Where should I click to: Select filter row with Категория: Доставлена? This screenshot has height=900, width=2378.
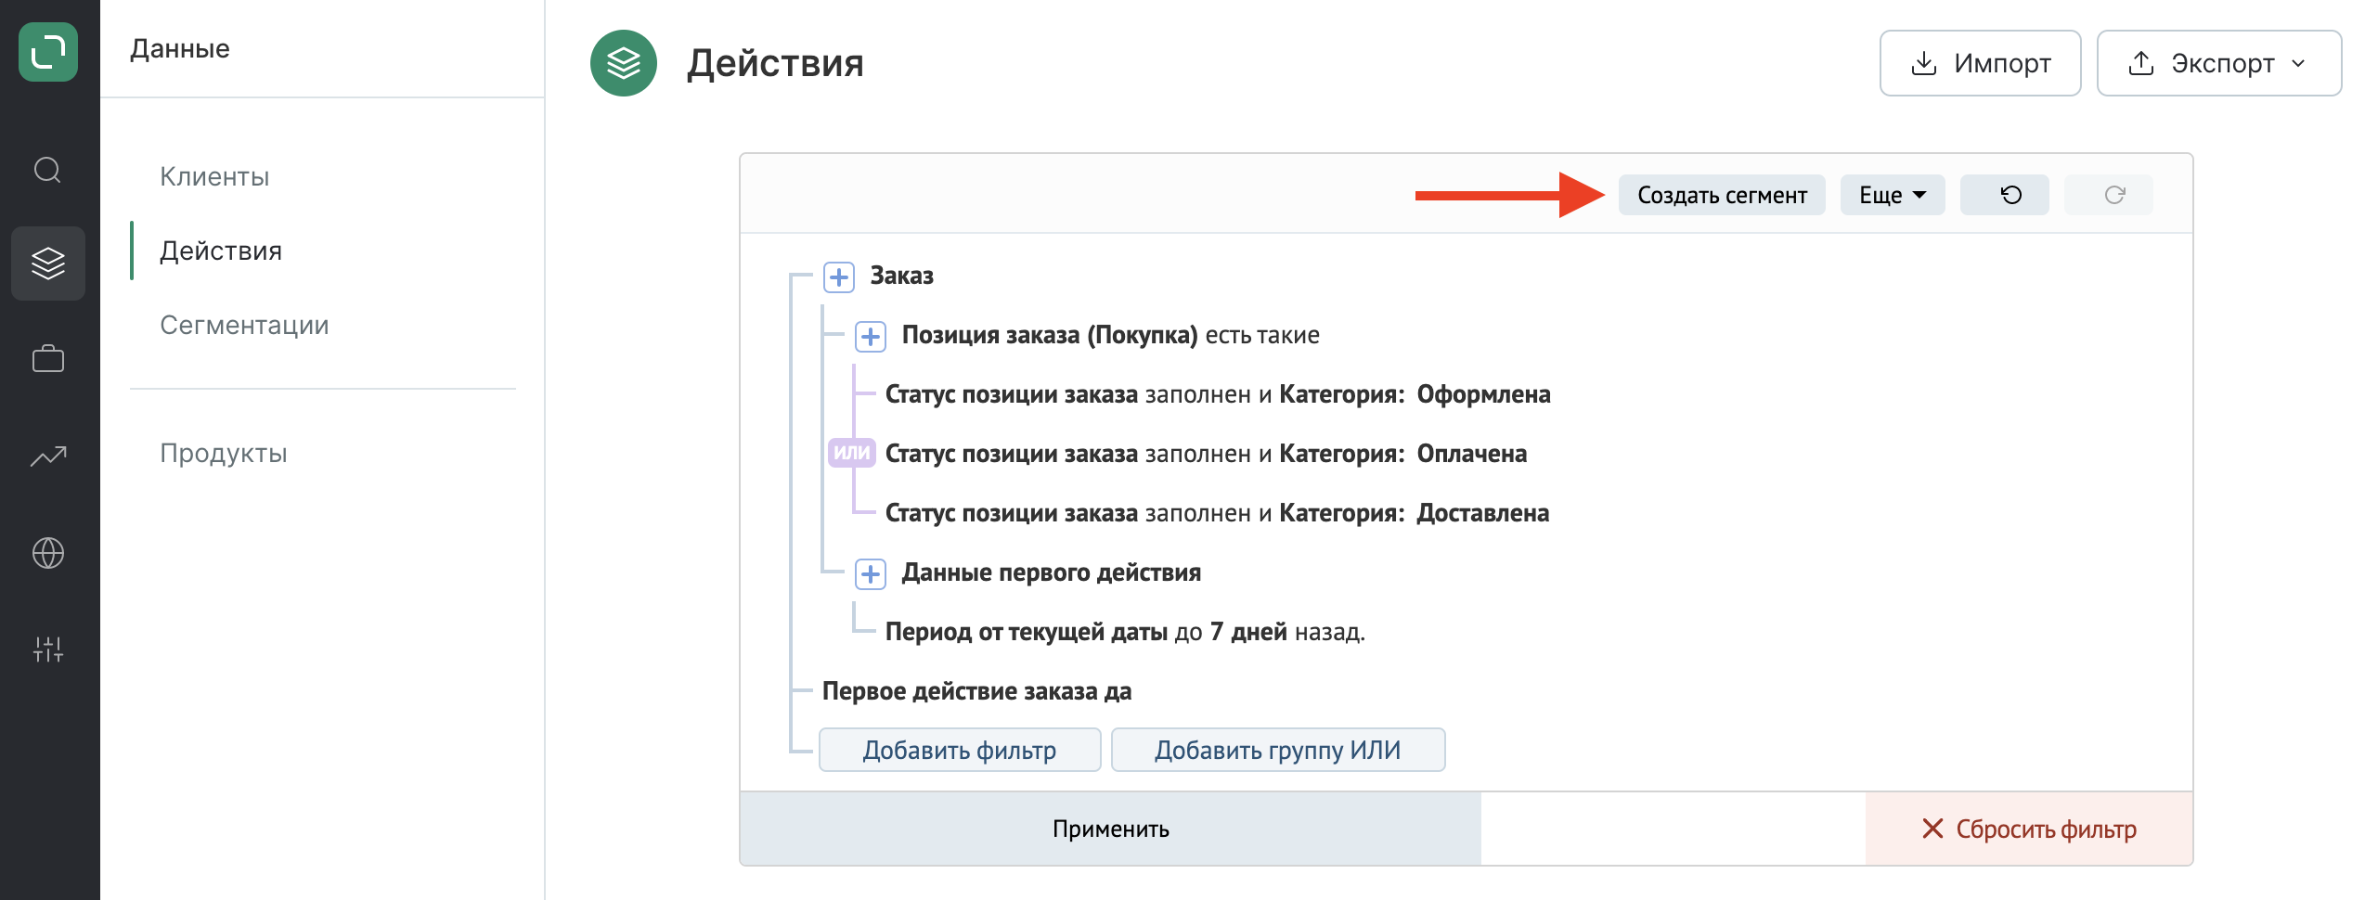pyautogui.click(x=1217, y=513)
